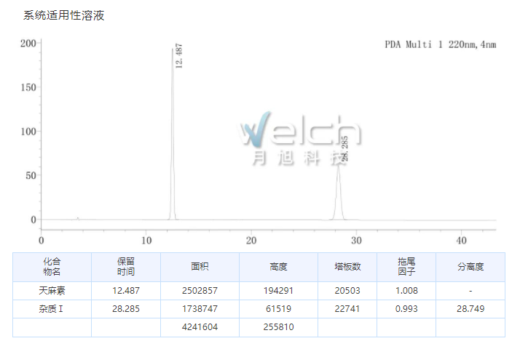Click the PDA Multi 1 220nm,4nm label
The width and height of the screenshot is (512, 341).
click(x=441, y=44)
